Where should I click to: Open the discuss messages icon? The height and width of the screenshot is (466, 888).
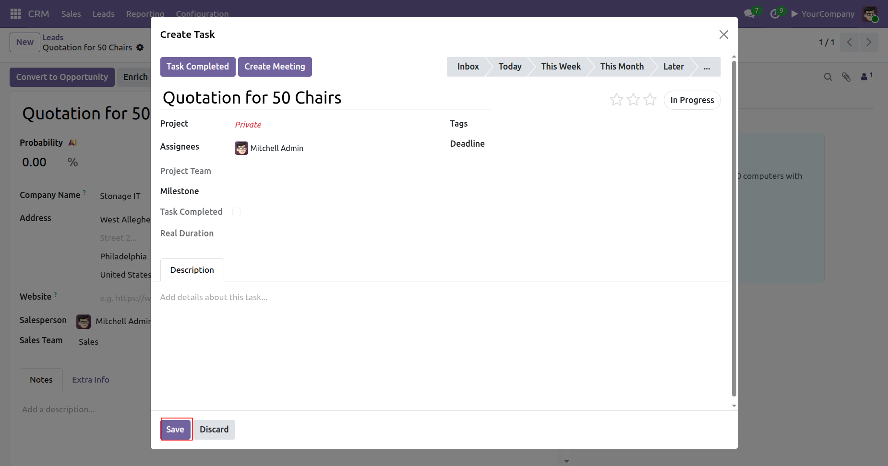[749, 14]
